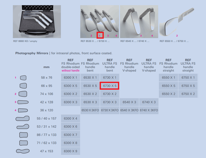Screen dimensions: 206x158
Task: Click caption REF 6550 X ... / 6750 X ...
Action: coord(174,41)
